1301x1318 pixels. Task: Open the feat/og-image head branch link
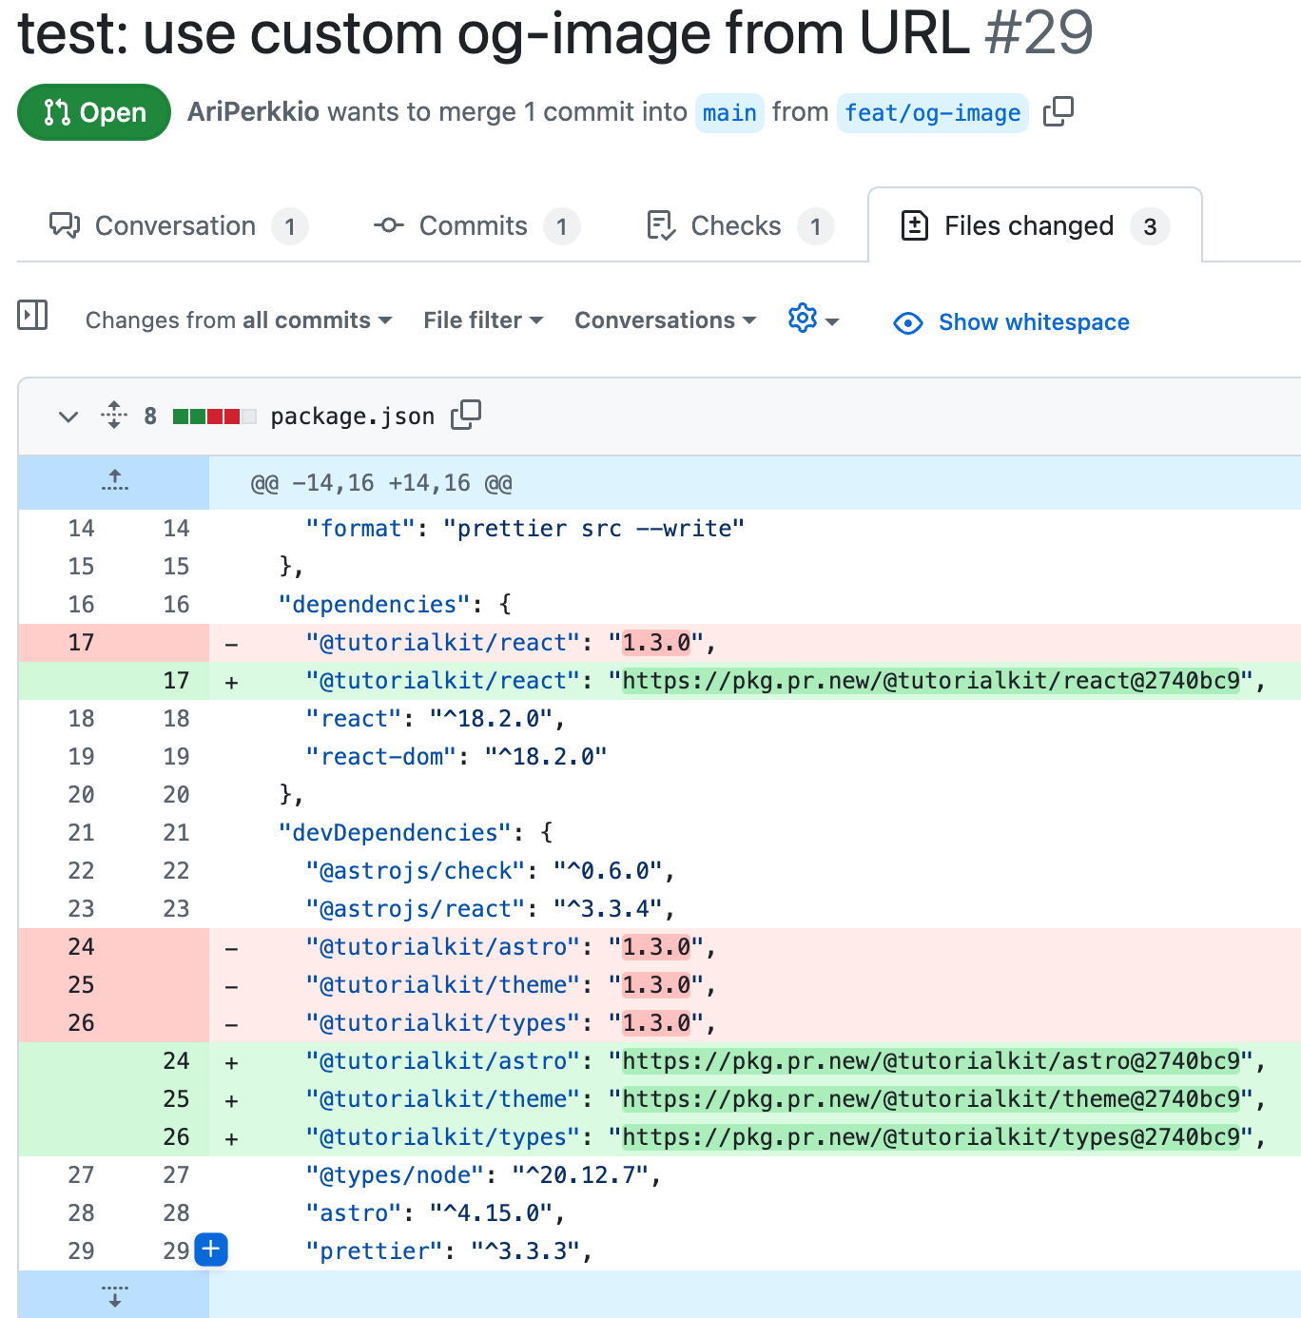click(x=932, y=113)
